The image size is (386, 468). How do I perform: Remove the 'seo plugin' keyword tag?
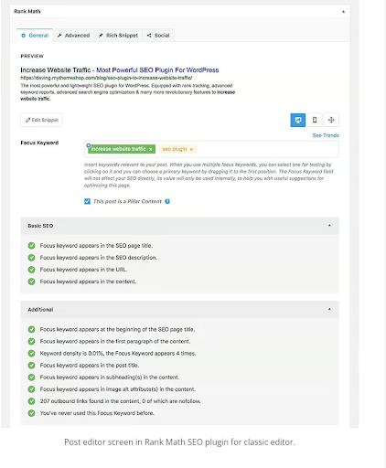pos(191,149)
